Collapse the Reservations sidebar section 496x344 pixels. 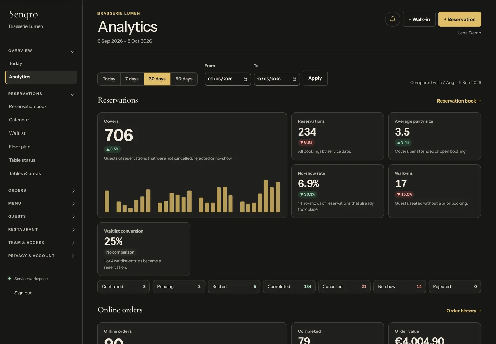point(41,94)
